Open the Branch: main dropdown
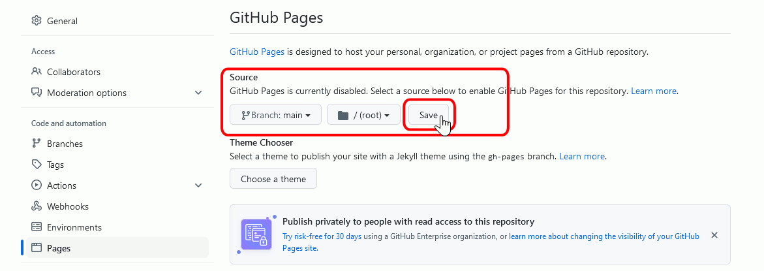 tap(276, 115)
